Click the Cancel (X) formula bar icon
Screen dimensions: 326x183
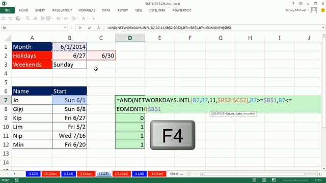pyautogui.click(x=80, y=27)
